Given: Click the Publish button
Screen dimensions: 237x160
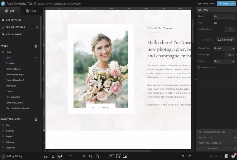Looking at the screenshot, I should pyautogui.click(x=227, y=4).
